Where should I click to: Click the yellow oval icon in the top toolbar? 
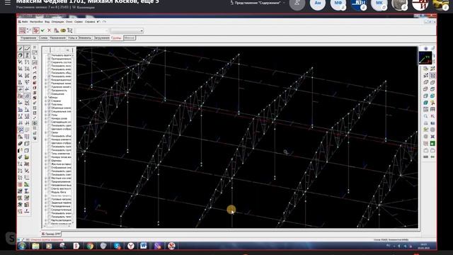63,30
